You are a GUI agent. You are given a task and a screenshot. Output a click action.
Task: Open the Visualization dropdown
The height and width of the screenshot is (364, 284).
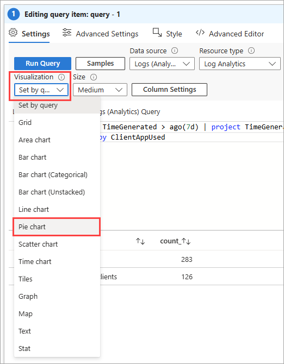click(x=41, y=90)
